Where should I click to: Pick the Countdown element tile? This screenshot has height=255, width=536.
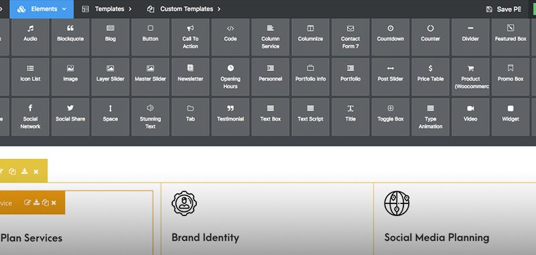tap(391, 37)
